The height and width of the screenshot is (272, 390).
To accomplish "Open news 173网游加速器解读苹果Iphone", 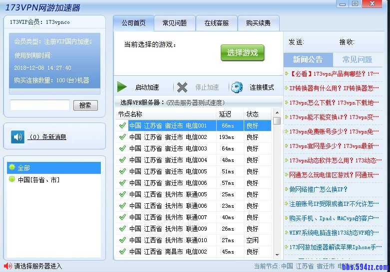I will click(x=335, y=247).
